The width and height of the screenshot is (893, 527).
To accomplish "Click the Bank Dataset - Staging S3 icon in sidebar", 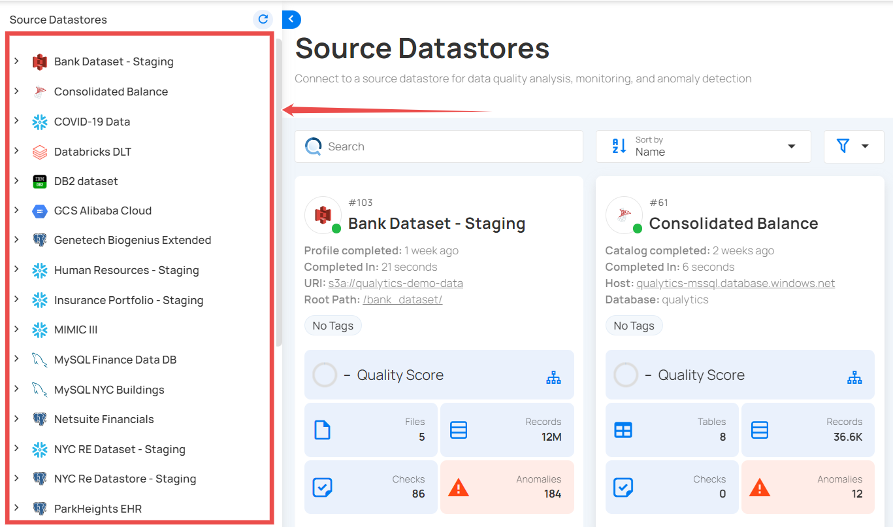I will [x=40, y=62].
